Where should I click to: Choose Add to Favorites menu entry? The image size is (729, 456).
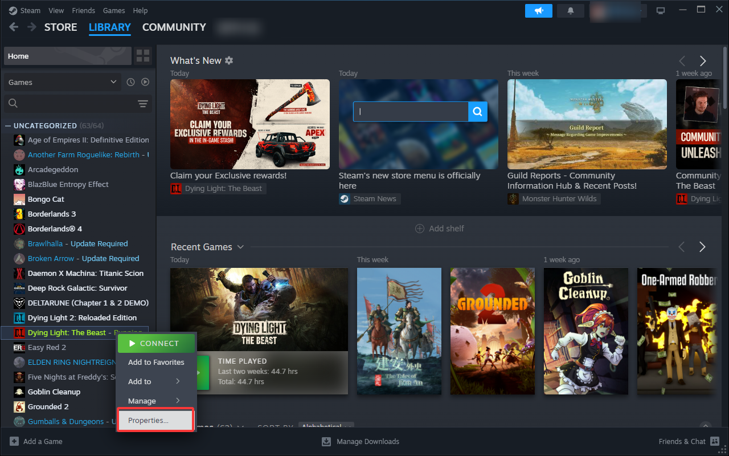[x=156, y=362]
